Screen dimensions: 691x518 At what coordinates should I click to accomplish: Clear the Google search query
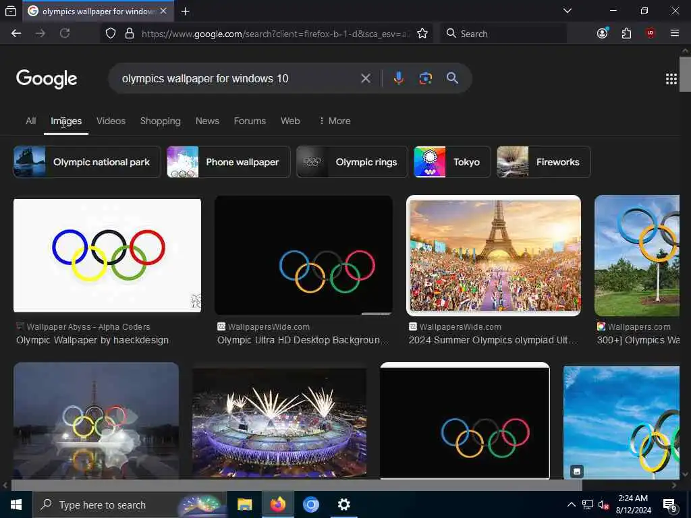click(x=366, y=78)
